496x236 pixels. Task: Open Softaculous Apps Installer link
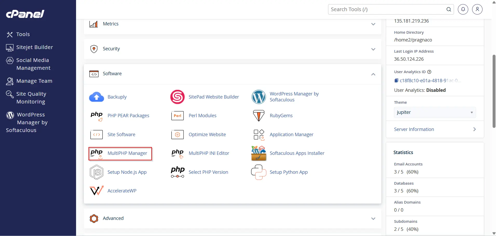[297, 153]
